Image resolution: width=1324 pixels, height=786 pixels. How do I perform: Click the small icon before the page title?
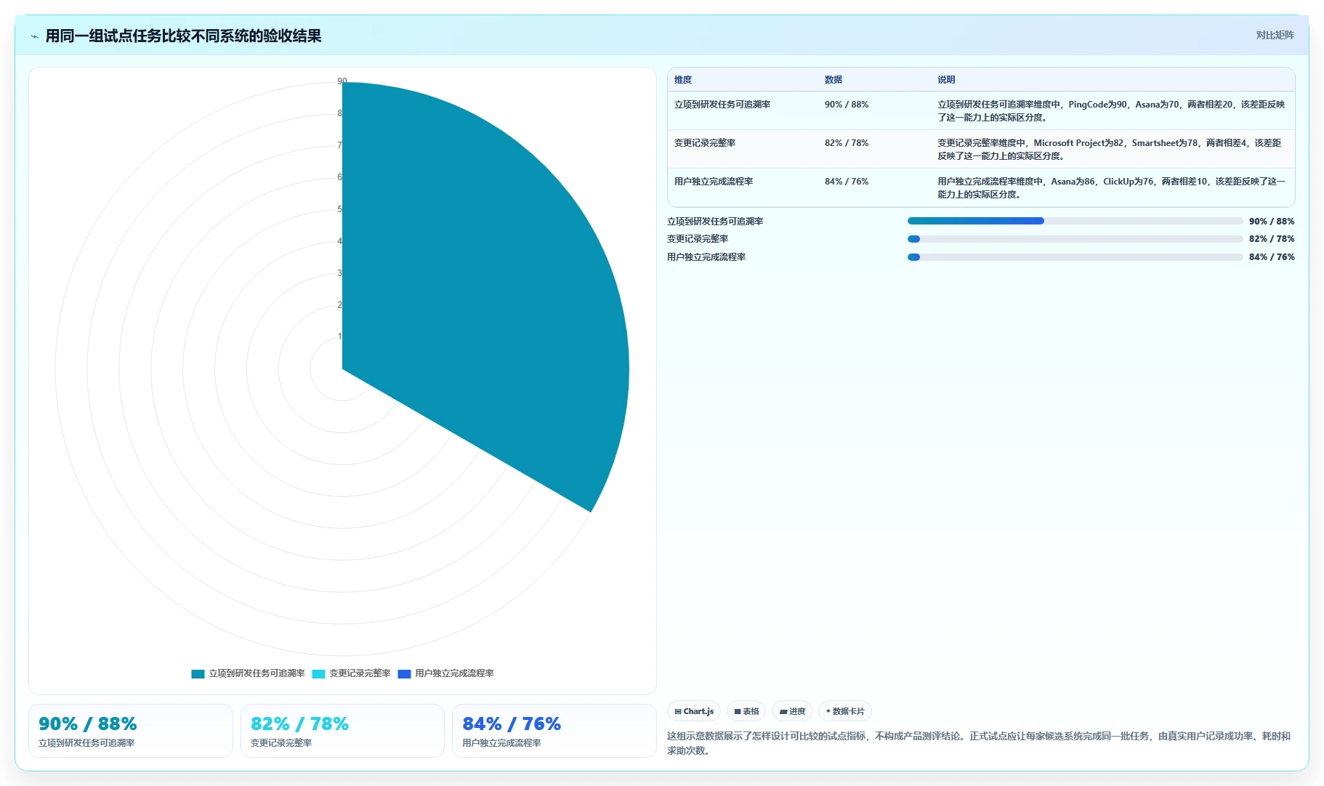click(34, 36)
